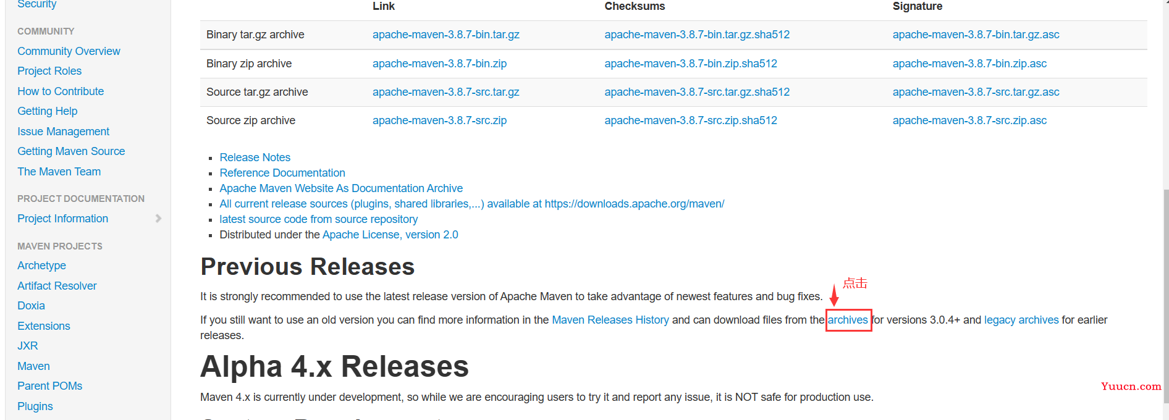Open apache-maven-3.8.7-src.tar.gz.asc signature
Image resolution: width=1169 pixels, height=420 pixels.
coord(976,92)
